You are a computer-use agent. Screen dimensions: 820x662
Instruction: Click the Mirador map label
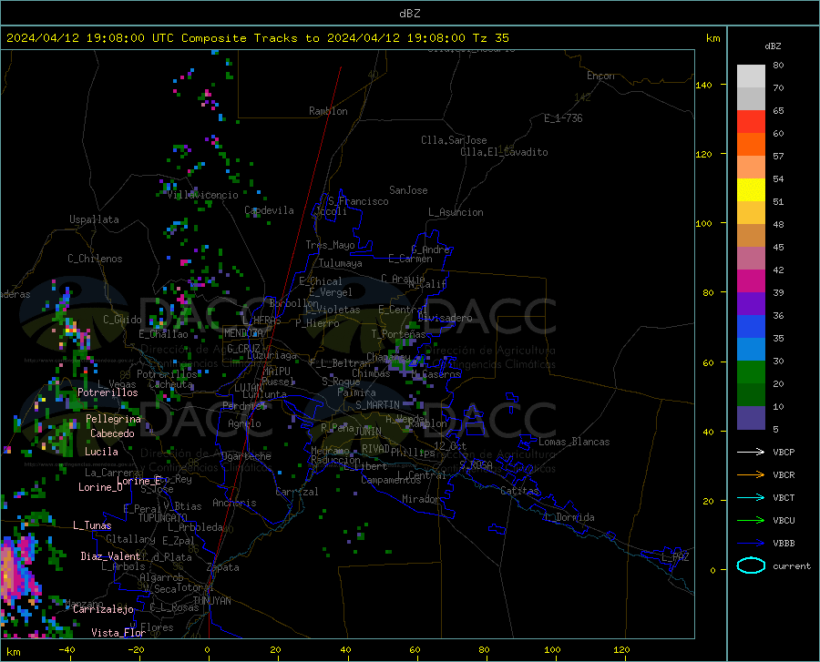[420, 499]
